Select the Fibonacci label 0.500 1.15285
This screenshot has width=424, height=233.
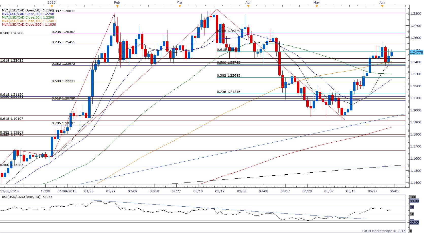pos(12,165)
